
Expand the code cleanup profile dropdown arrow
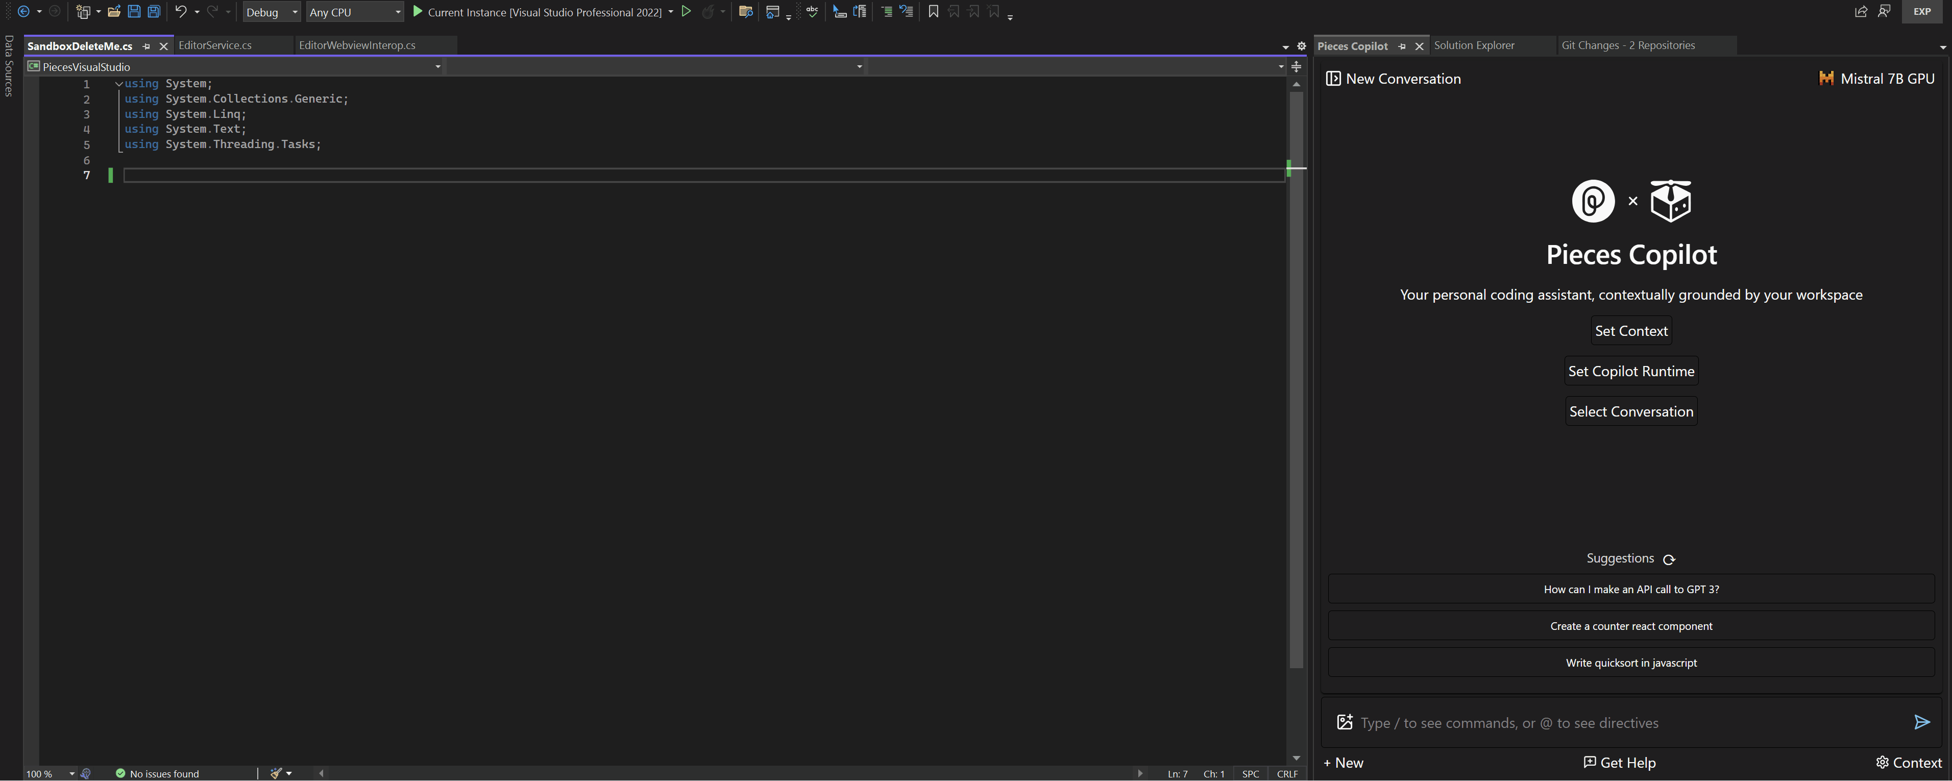289,773
